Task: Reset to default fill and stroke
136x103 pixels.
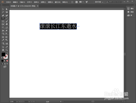Action: click(x=2, y=58)
